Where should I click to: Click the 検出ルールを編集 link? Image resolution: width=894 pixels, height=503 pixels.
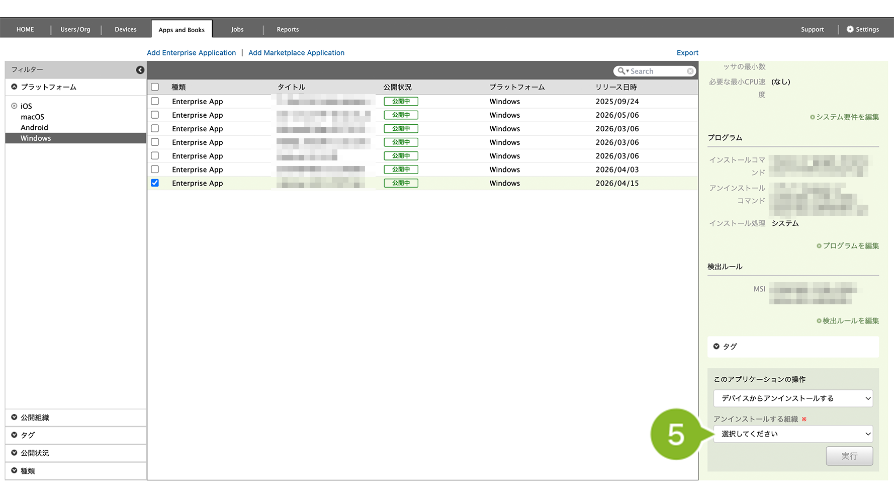(x=848, y=321)
